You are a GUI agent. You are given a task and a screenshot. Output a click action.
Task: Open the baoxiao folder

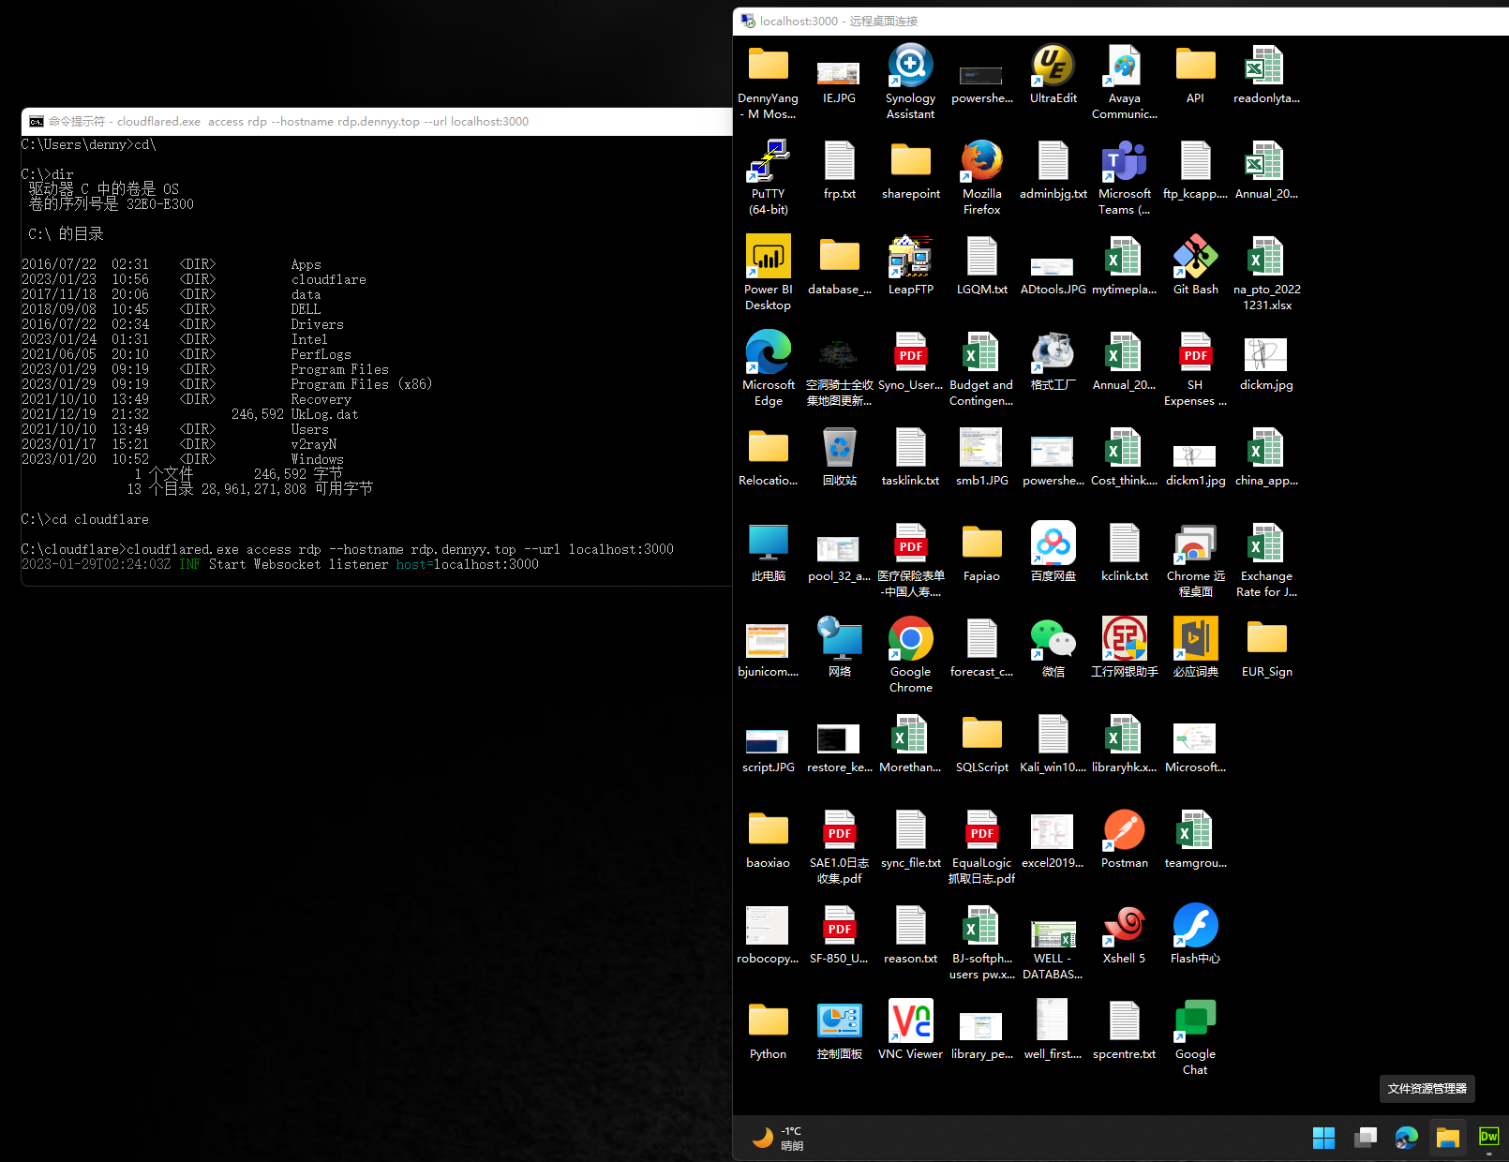[x=768, y=839]
